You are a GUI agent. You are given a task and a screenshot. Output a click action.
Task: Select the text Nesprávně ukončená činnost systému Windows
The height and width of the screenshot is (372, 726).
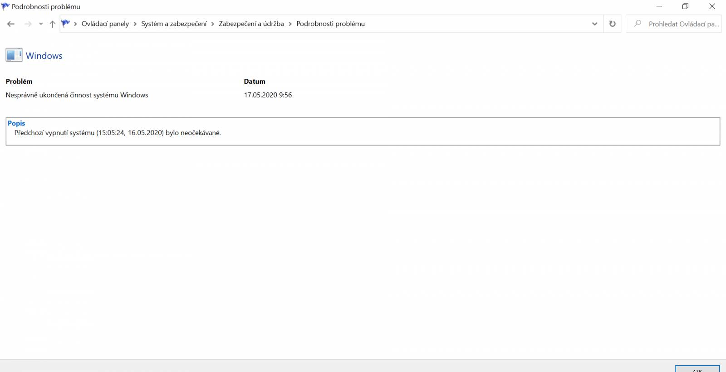(x=77, y=95)
